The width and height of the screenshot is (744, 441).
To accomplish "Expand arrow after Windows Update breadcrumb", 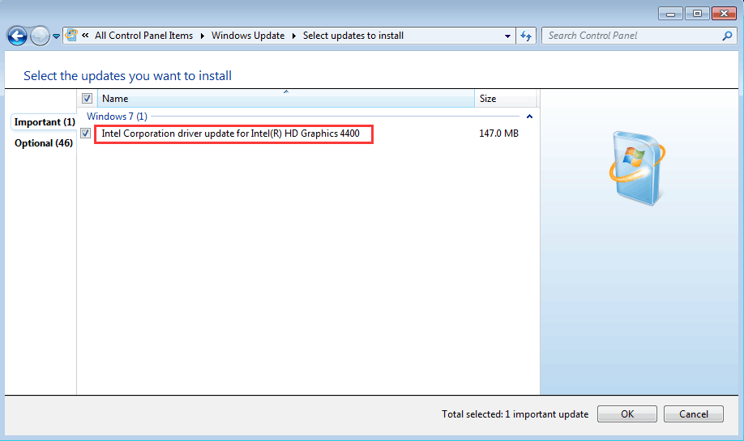I will click(293, 36).
